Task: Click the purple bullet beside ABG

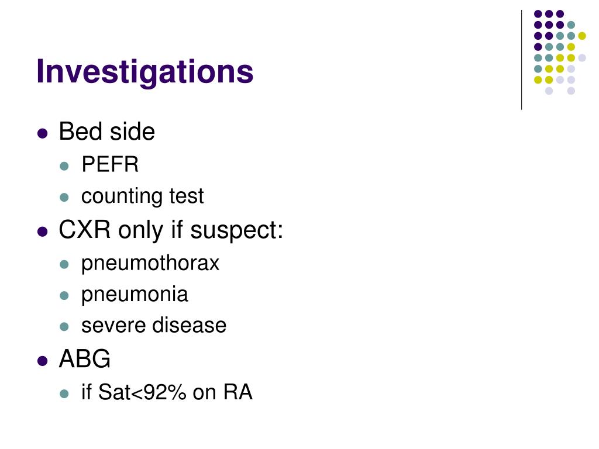Action: (42, 361)
